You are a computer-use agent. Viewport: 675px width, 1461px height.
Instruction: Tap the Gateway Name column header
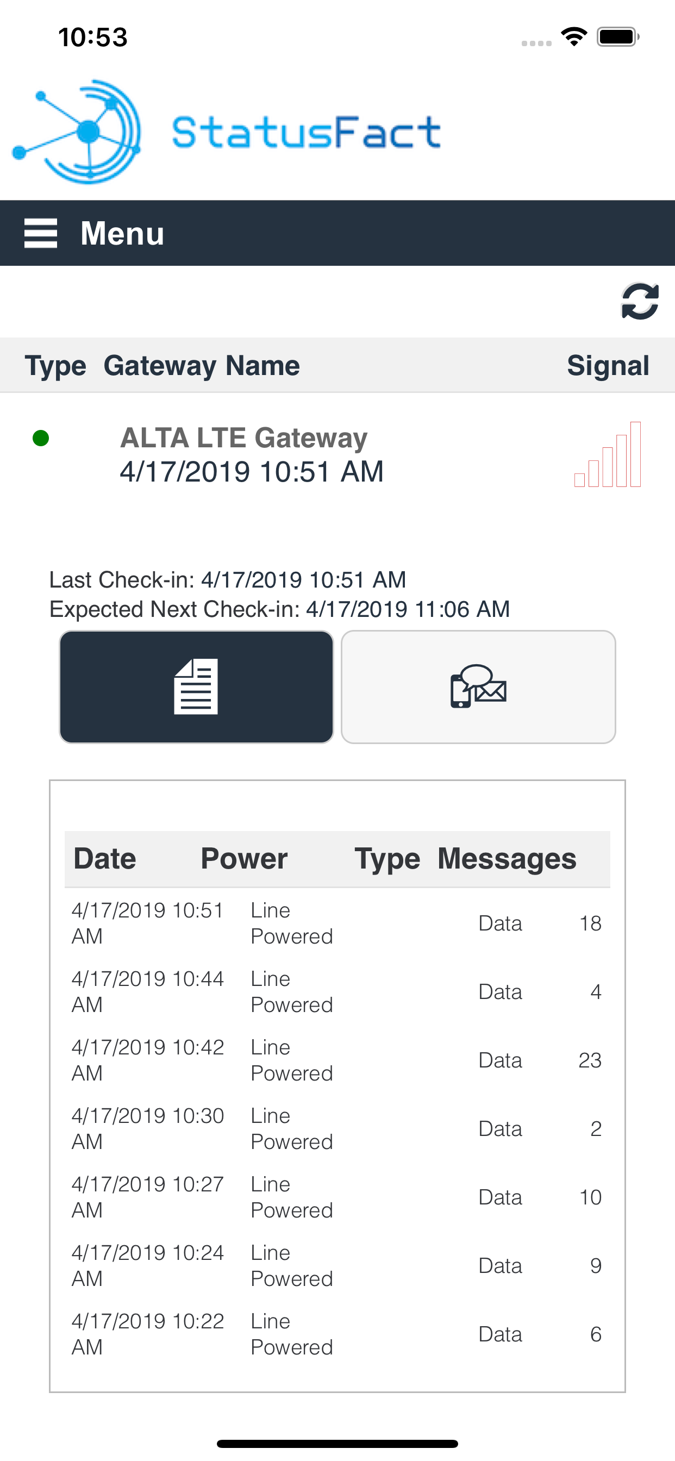[202, 366]
